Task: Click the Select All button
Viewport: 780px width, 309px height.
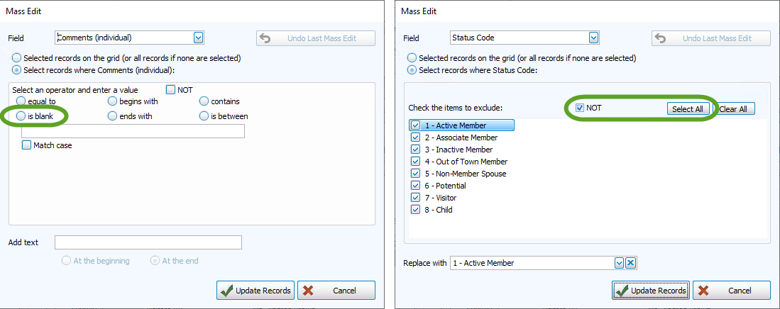Action: tap(687, 109)
